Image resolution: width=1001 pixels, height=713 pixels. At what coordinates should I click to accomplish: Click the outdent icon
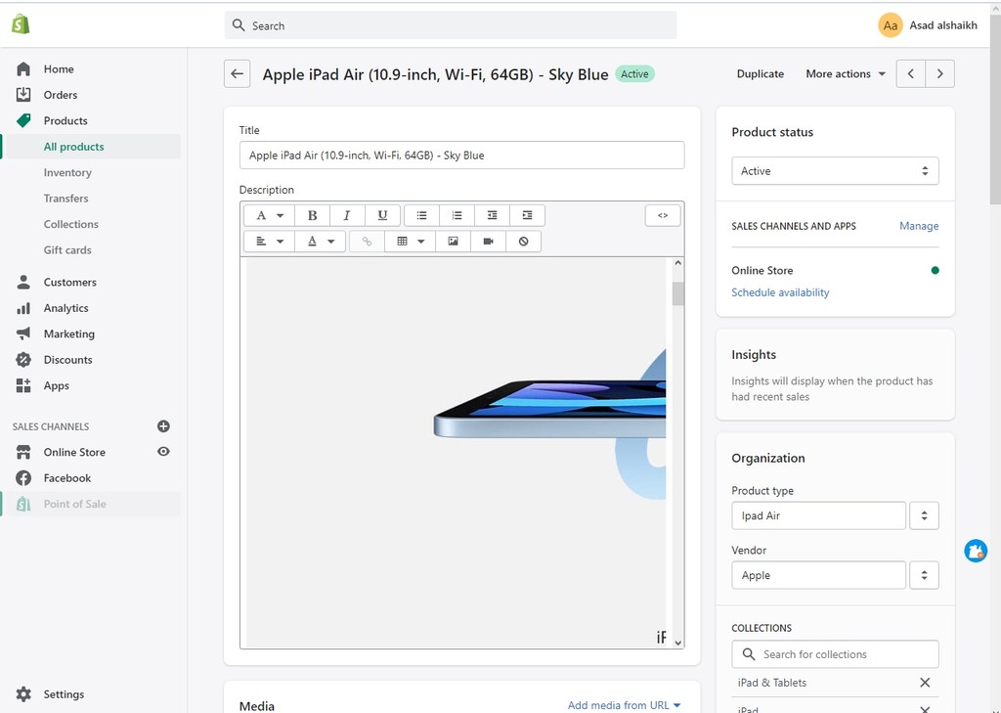tap(493, 215)
